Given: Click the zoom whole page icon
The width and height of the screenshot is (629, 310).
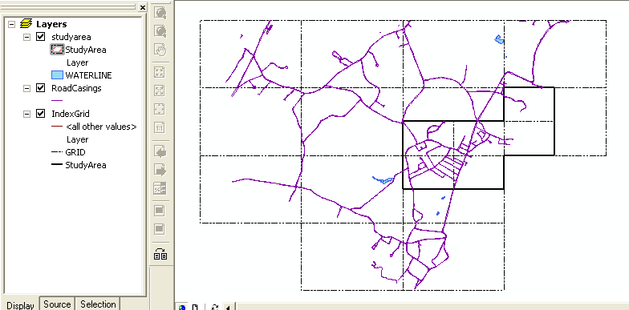Looking at the screenshot, I should [x=160, y=109].
